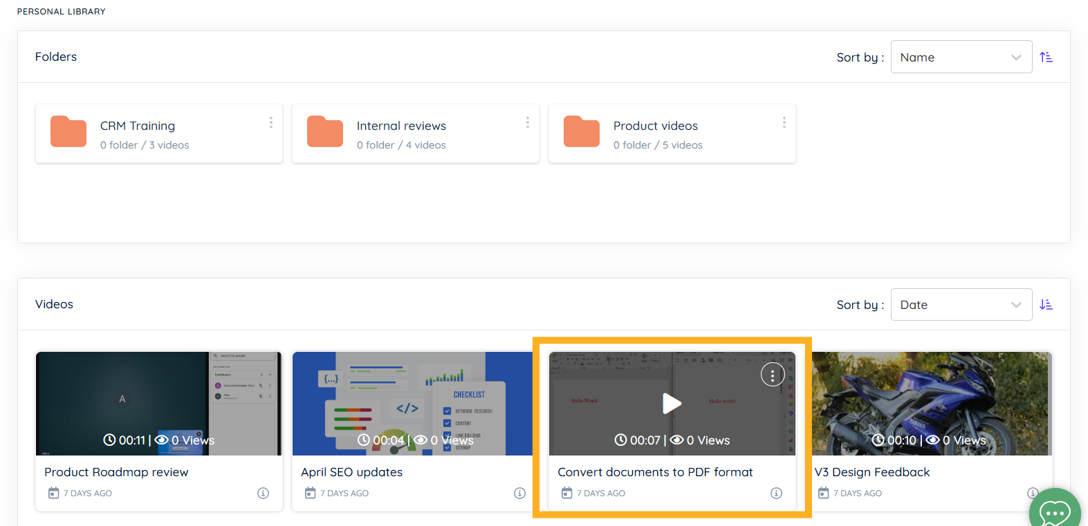Open Product videos folder kebab menu
This screenshot has width=1088, height=526.
tap(784, 122)
